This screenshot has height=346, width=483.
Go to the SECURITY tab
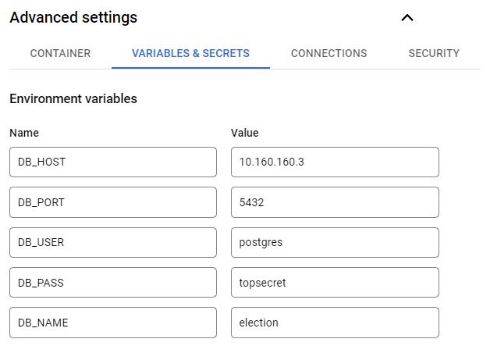[x=434, y=53]
